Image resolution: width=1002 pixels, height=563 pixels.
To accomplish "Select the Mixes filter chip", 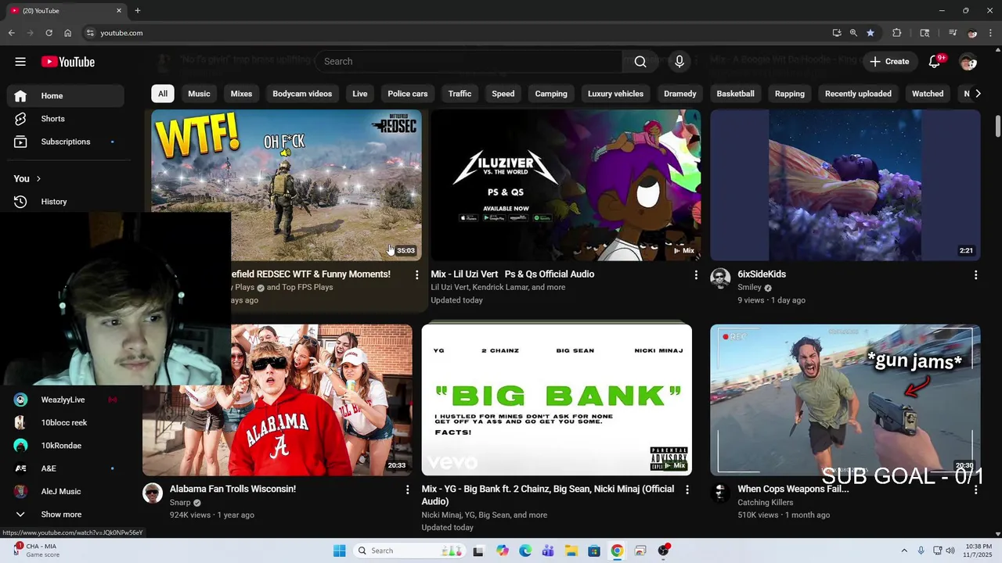I will pyautogui.click(x=241, y=94).
